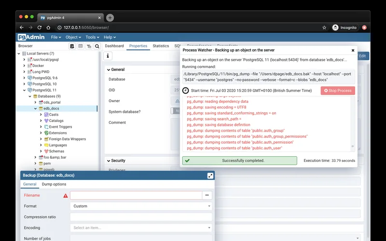The height and width of the screenshot is (241, 386).
Task: Click the Catalogs node icon
Action: [x=46, y=121]
